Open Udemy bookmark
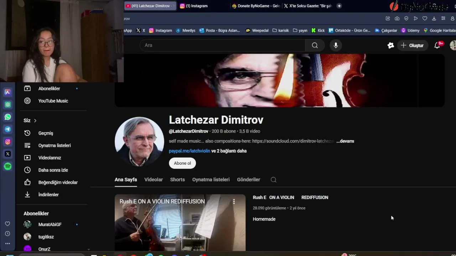 click(410, 31)
